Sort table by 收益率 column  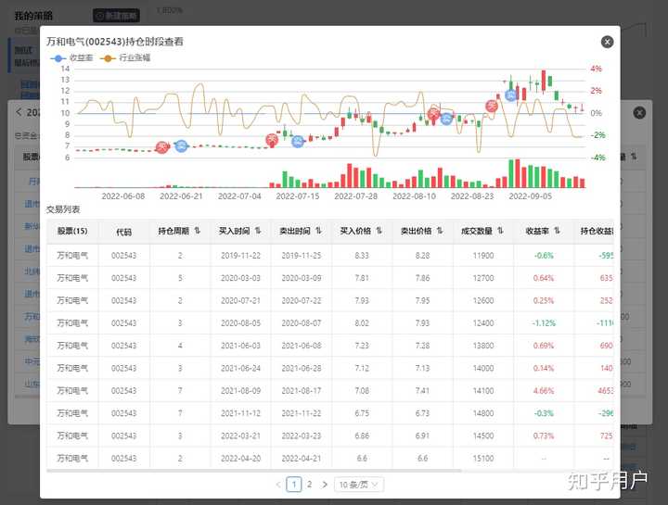pyautogui.click(x=557, y=231)
